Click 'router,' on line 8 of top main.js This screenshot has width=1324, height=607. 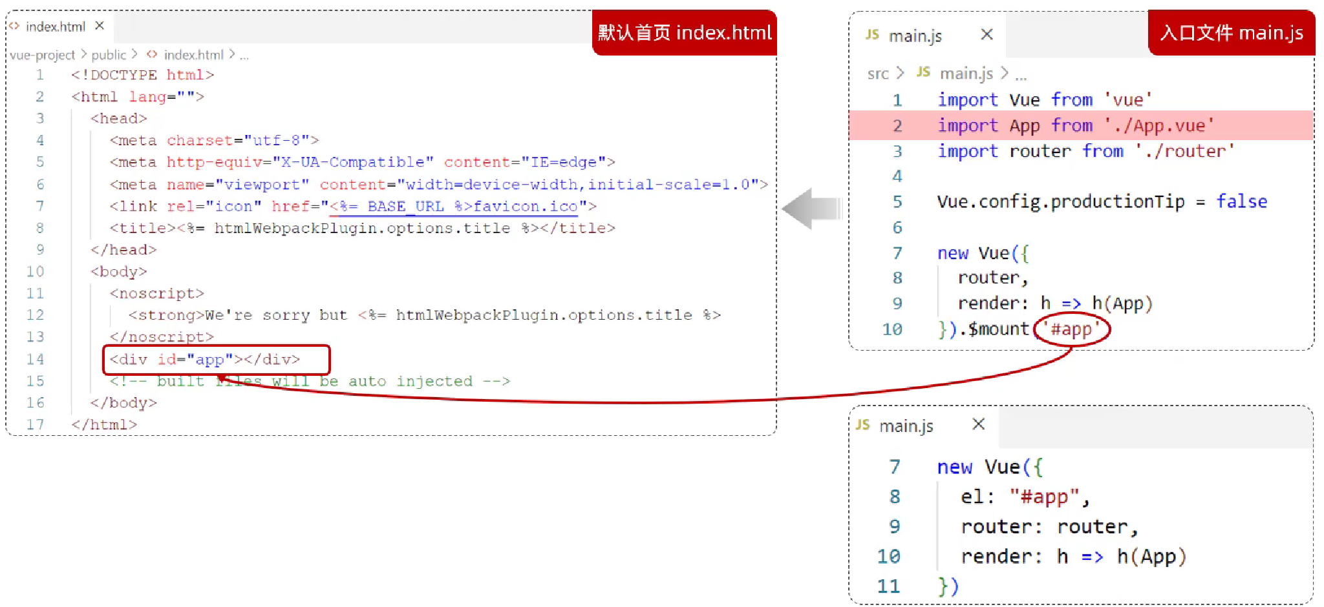click(x=993, y=278)
